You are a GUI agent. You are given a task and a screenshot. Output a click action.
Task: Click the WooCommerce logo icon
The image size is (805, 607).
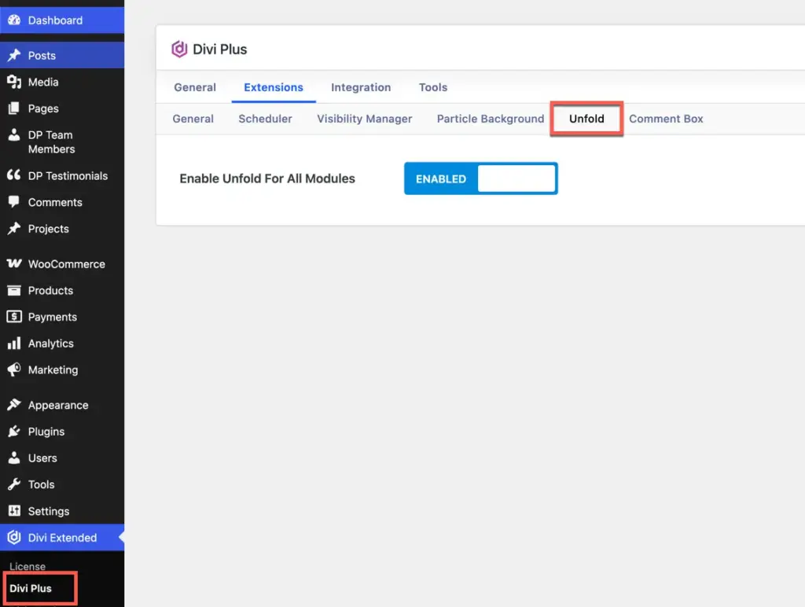coord(14,263)
